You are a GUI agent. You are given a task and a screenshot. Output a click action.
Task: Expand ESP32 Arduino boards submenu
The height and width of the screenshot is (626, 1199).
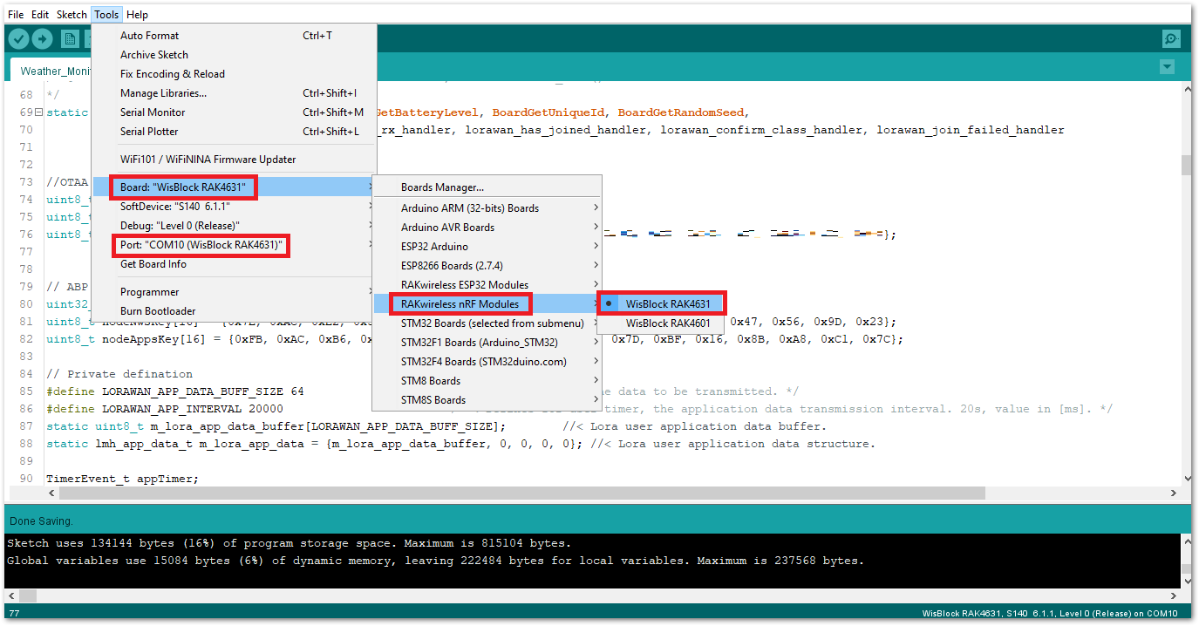tap(434, 247)
